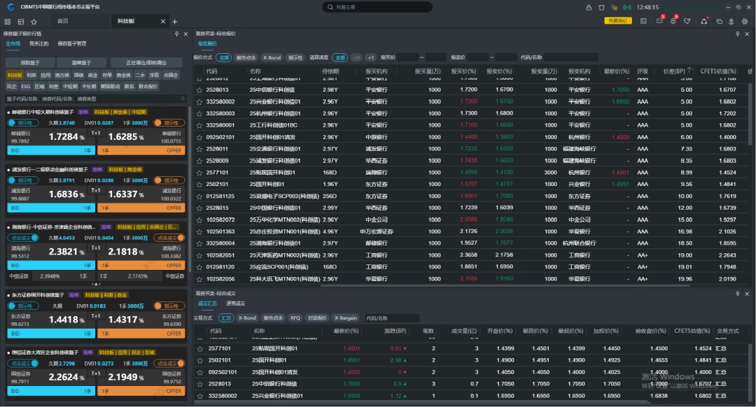Viewport: 756px width, 407px height.
Task: Open the layout panel icon beside the grid
Action: point(21,22)
